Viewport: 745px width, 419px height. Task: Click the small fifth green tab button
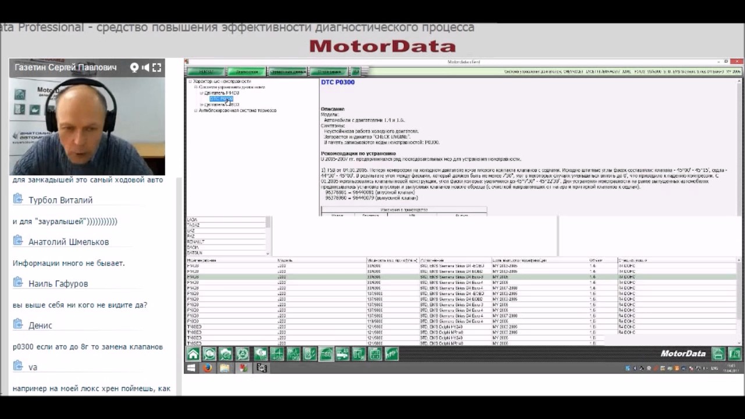click(356, 72)
